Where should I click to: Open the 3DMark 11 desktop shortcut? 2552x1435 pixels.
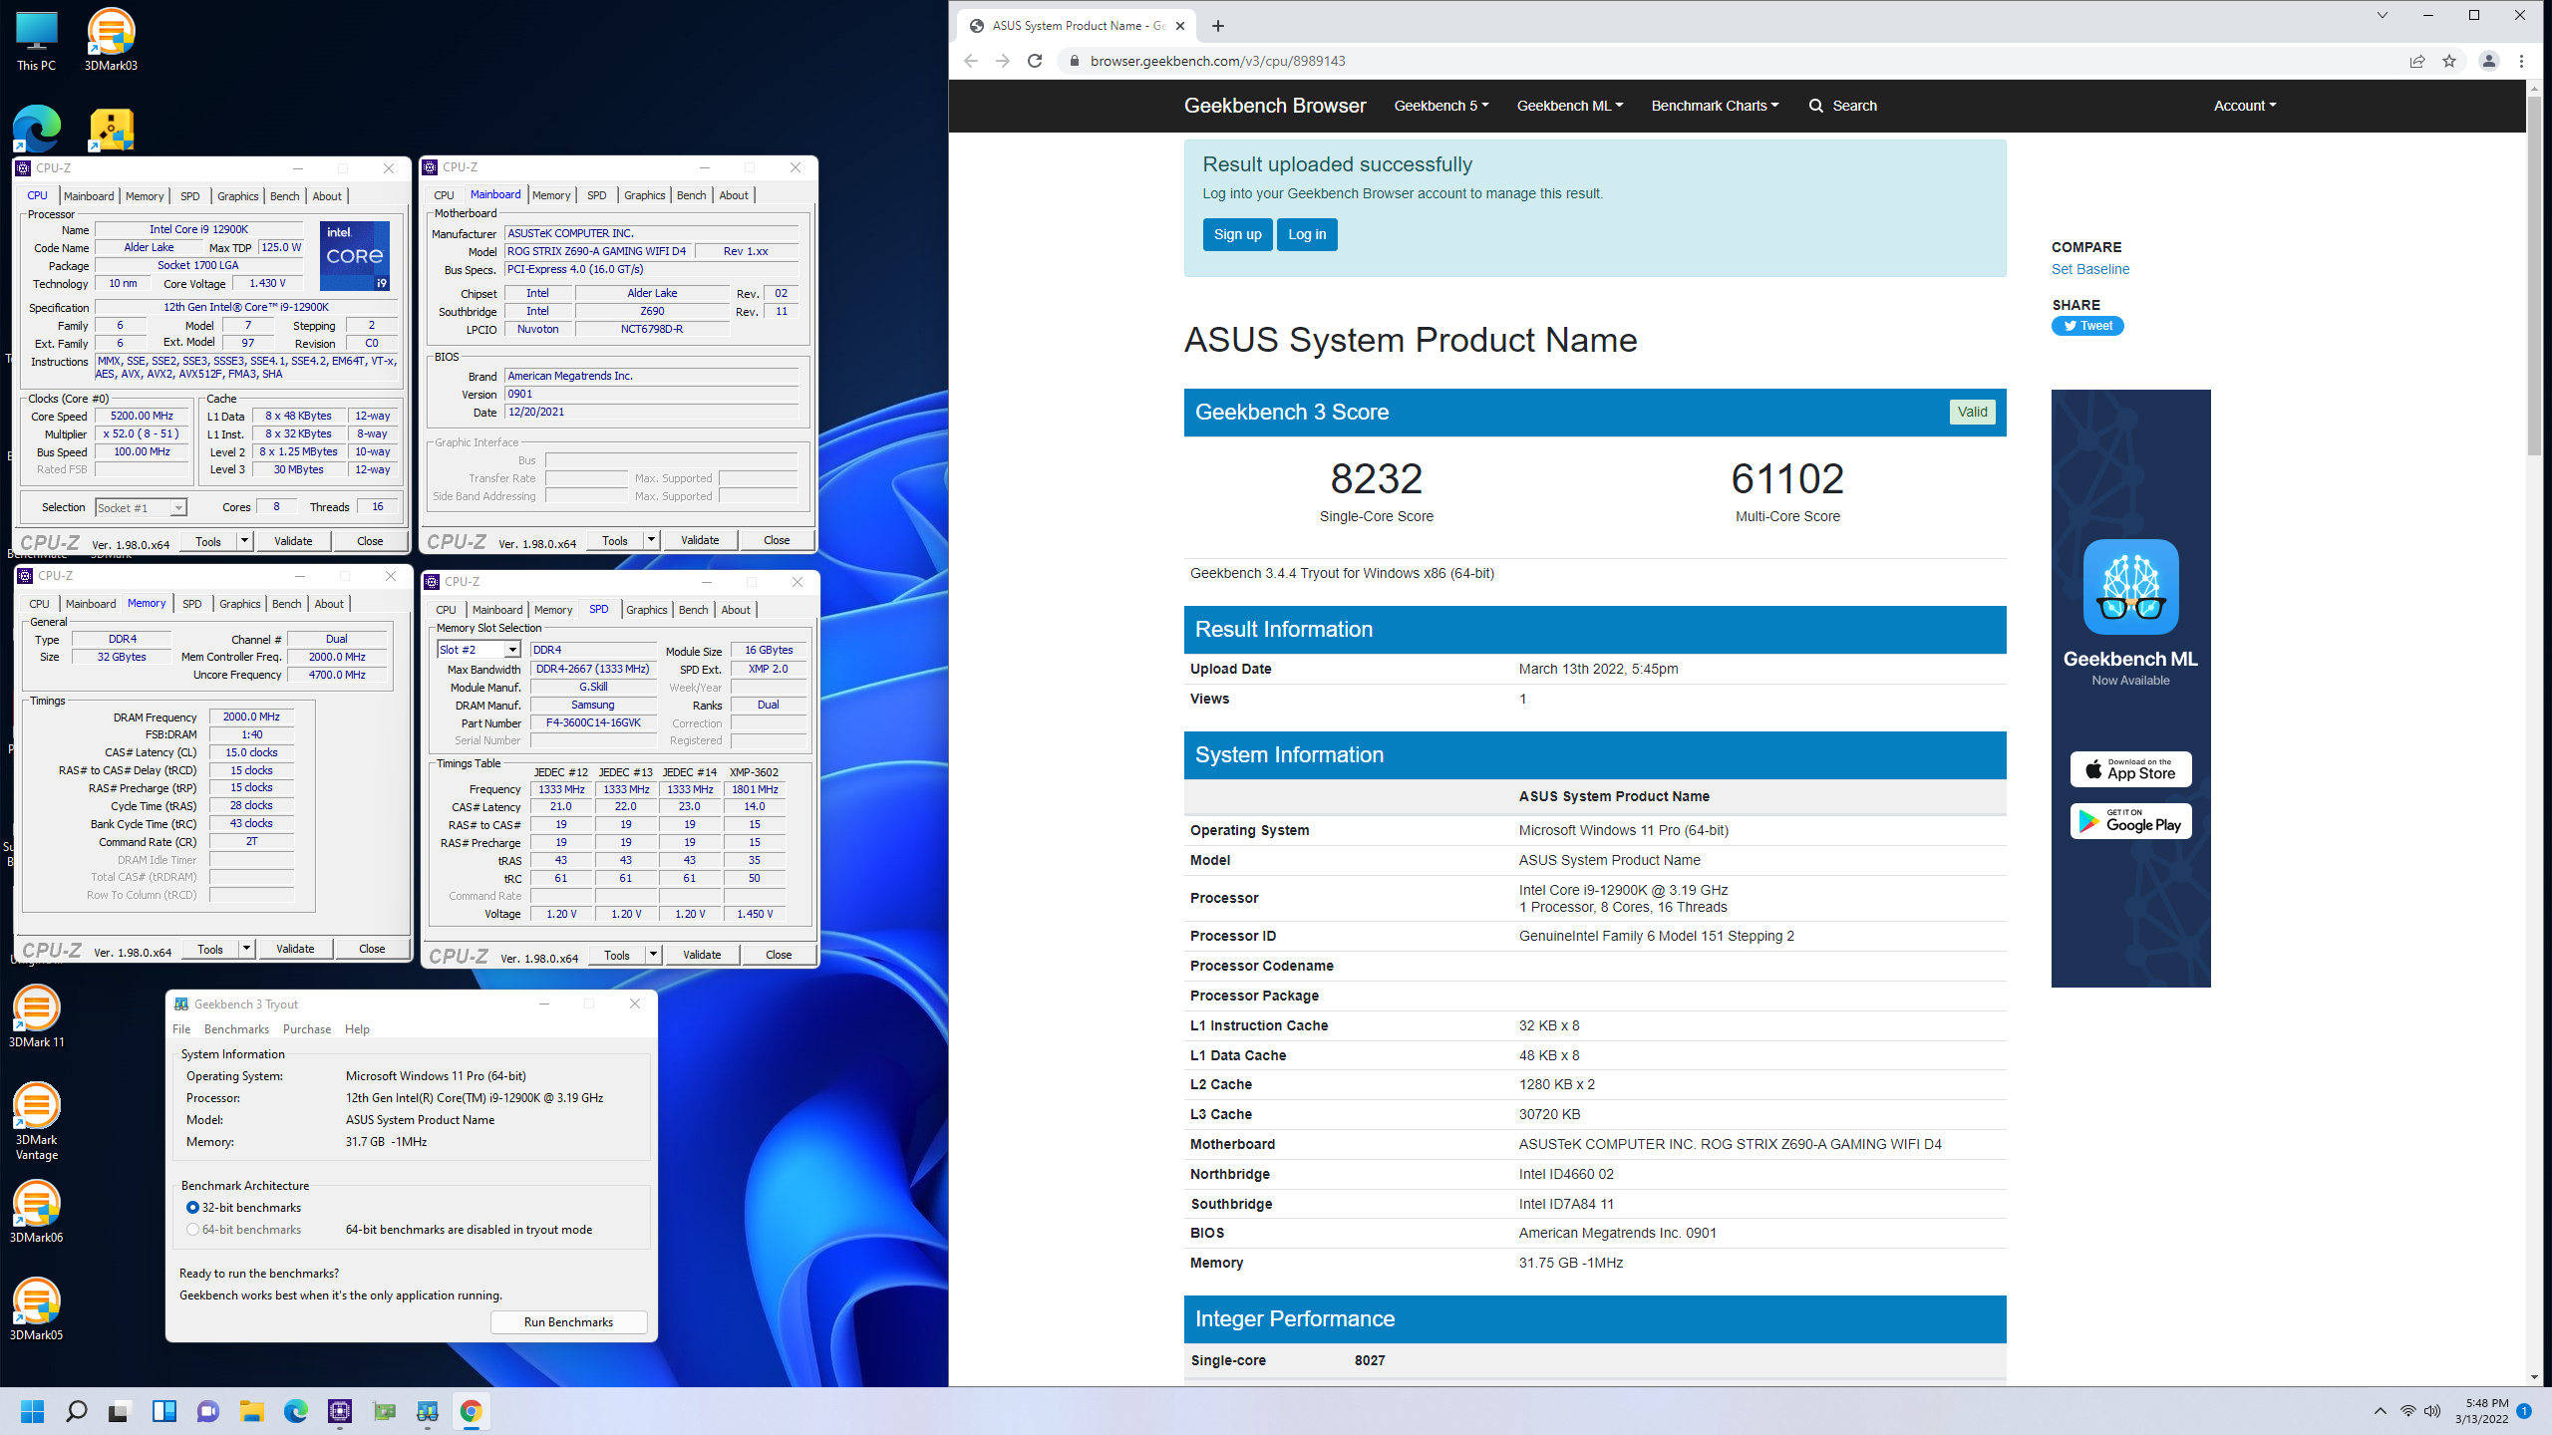click(36, 1016)
